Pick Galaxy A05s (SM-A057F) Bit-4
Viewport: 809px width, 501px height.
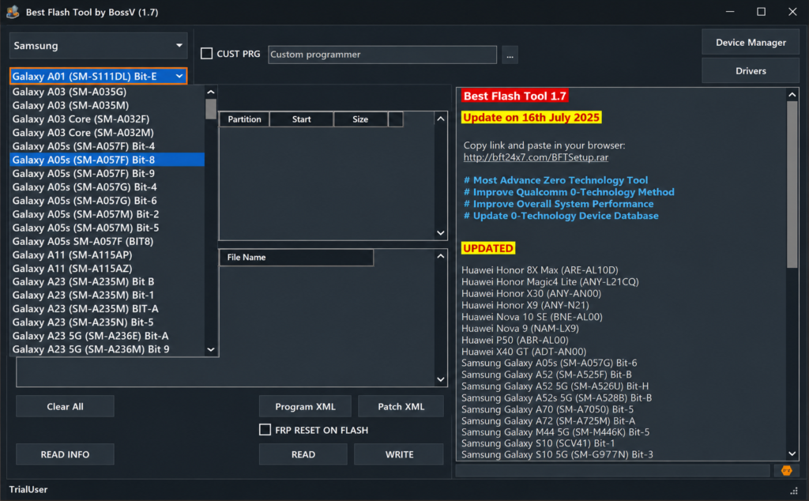pyautogui.click(x=107, y=146)
